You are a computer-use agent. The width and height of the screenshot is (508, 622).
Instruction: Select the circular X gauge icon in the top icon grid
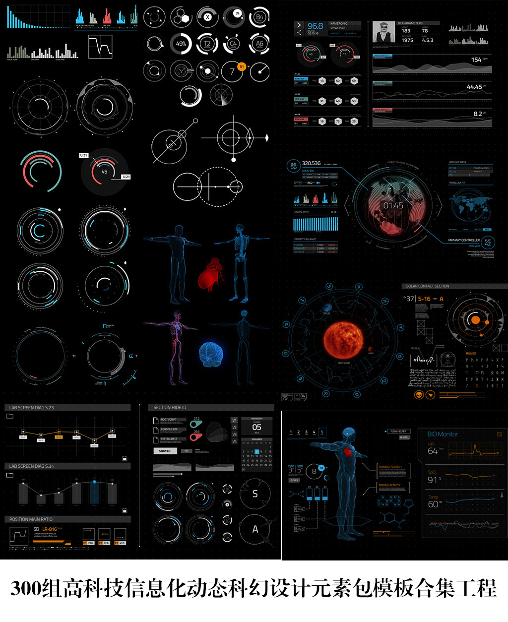208,17
